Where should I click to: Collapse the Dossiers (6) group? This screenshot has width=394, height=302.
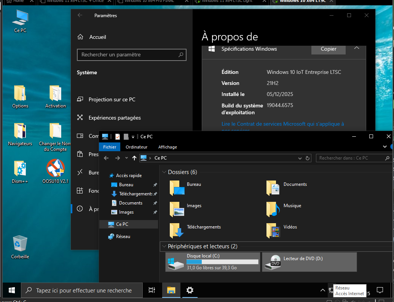[164, 172]
